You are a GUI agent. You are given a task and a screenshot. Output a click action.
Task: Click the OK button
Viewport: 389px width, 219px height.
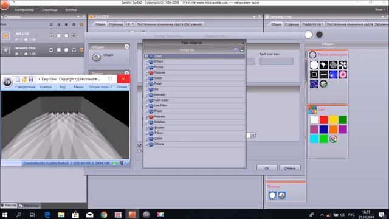(267, 168)
